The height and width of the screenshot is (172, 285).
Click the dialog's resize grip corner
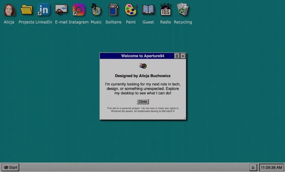point(184,118)
